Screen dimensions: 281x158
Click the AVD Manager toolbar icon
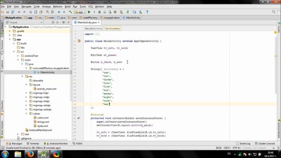(121, 12)
